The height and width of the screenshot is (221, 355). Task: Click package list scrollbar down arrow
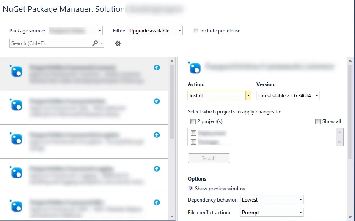coord(172,217)
